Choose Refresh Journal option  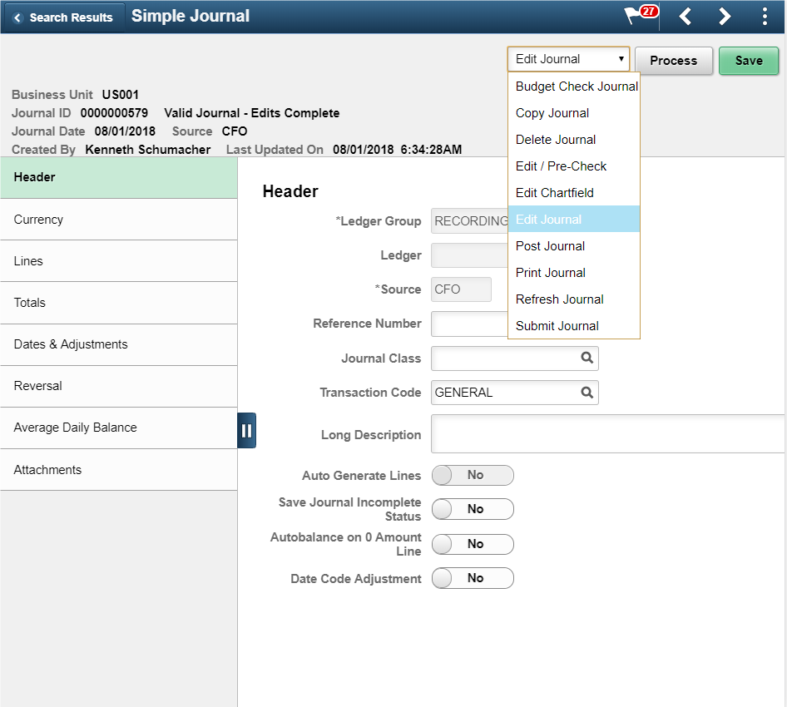pos(574,299)
